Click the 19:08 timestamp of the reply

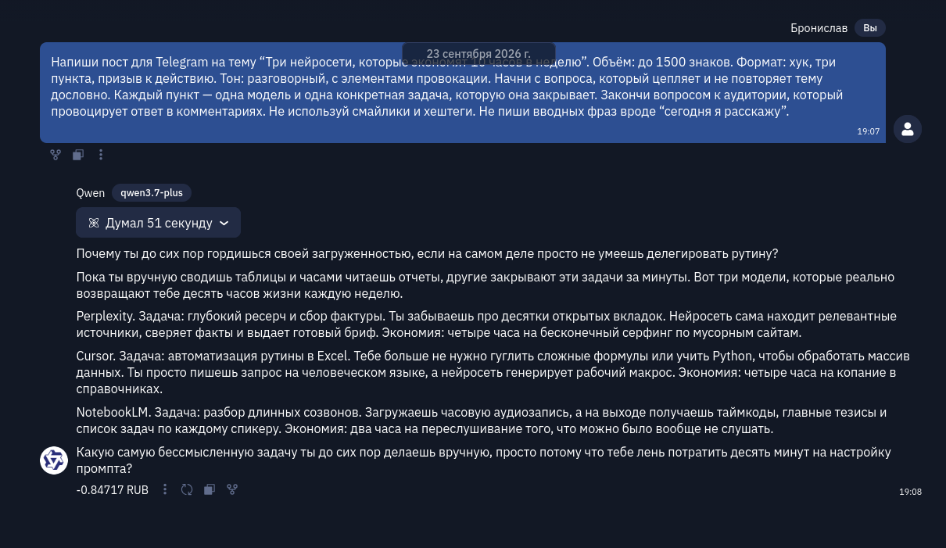(910, 492)
